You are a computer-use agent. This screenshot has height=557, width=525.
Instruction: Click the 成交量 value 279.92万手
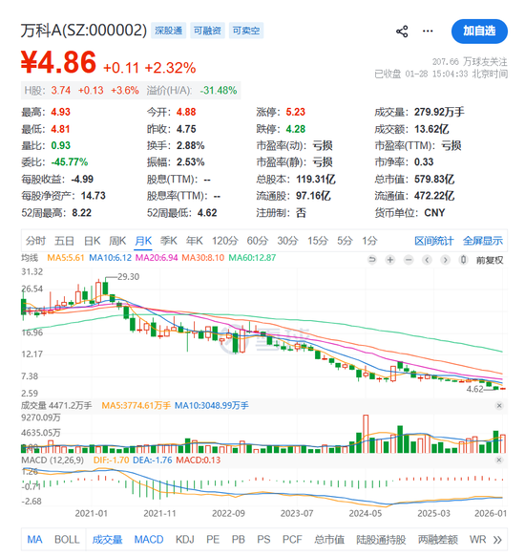click(x=439, y=112)
